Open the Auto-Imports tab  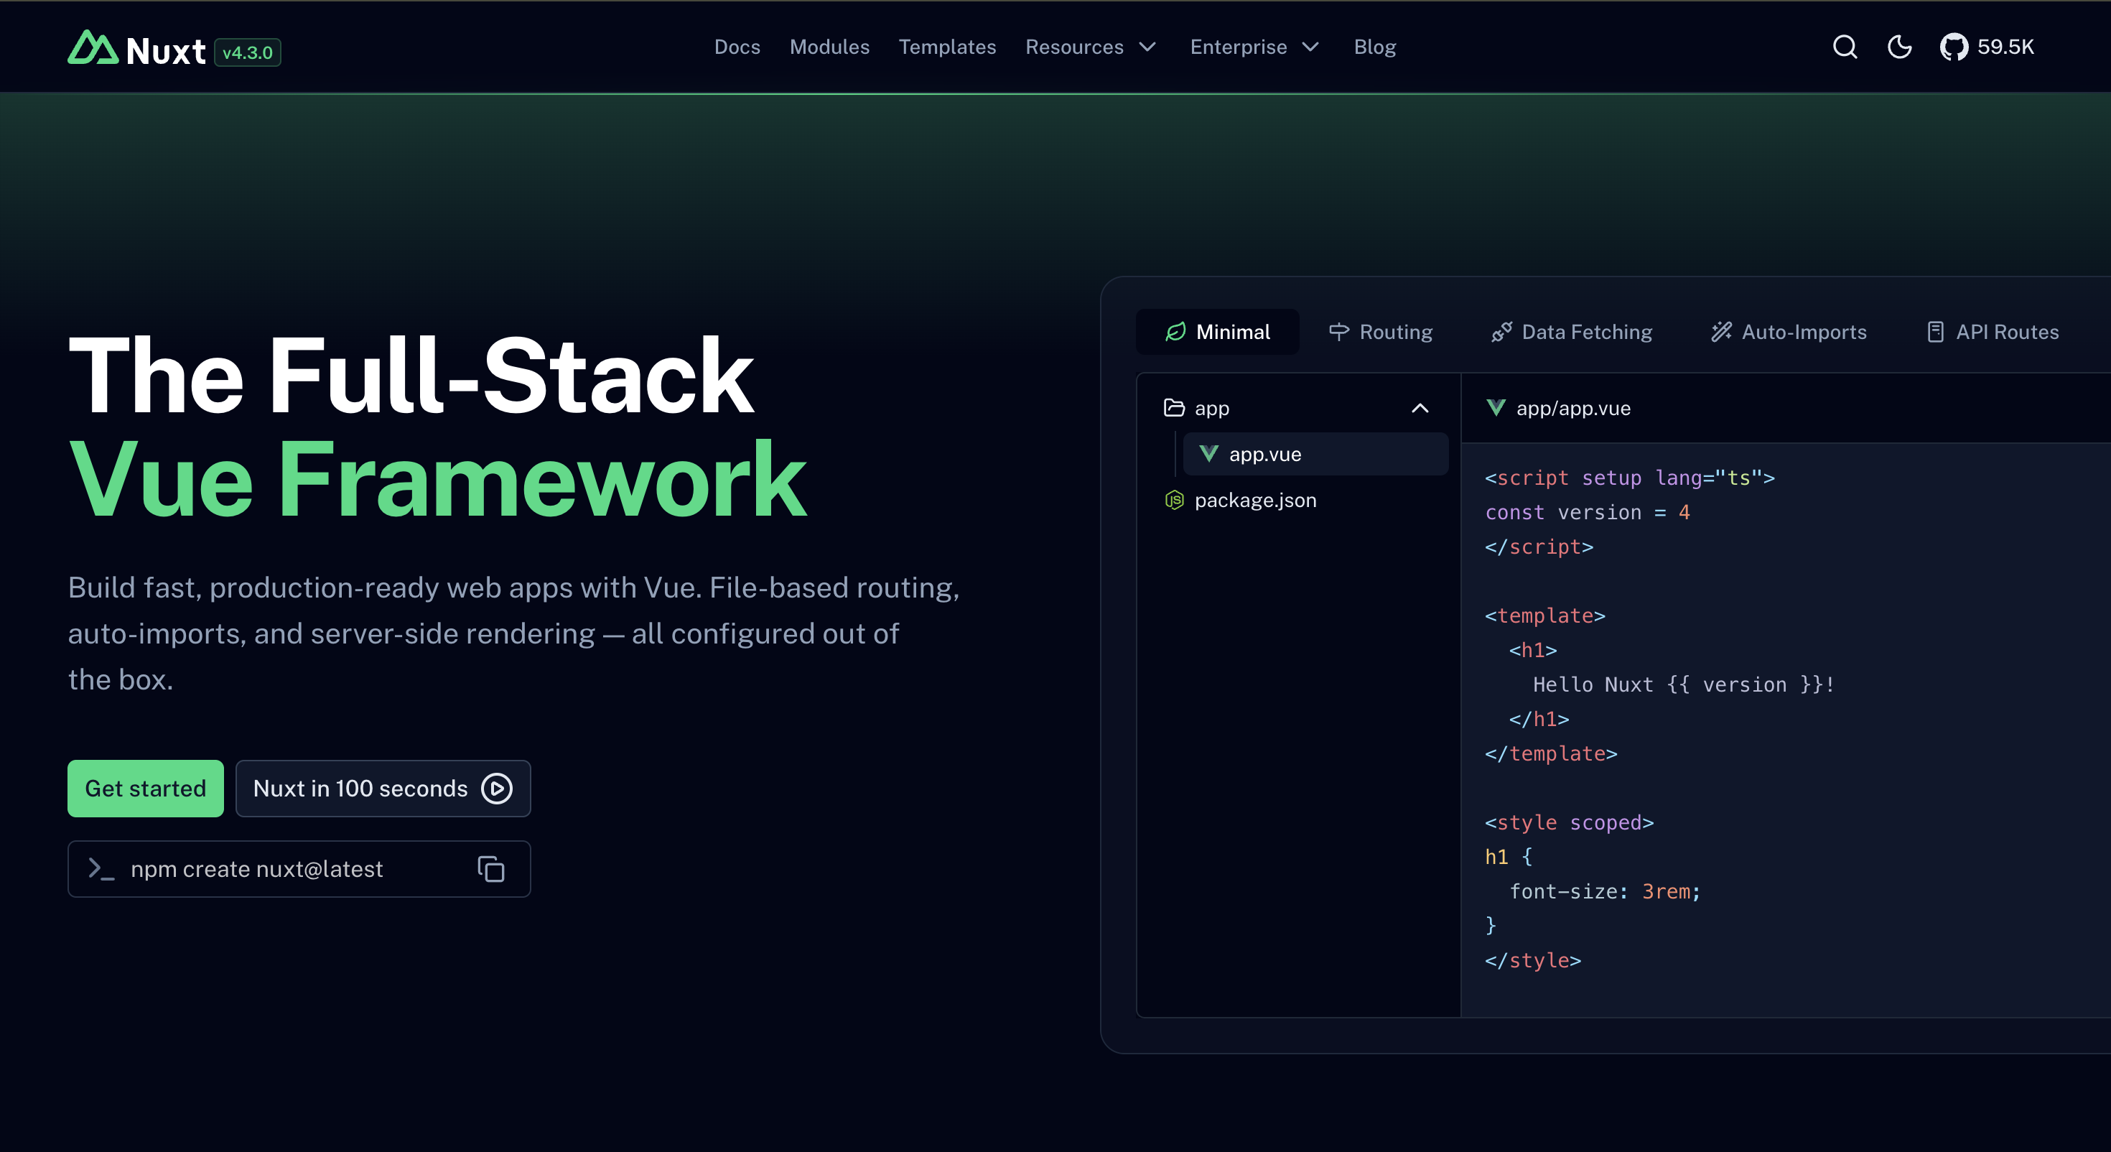1789,332
